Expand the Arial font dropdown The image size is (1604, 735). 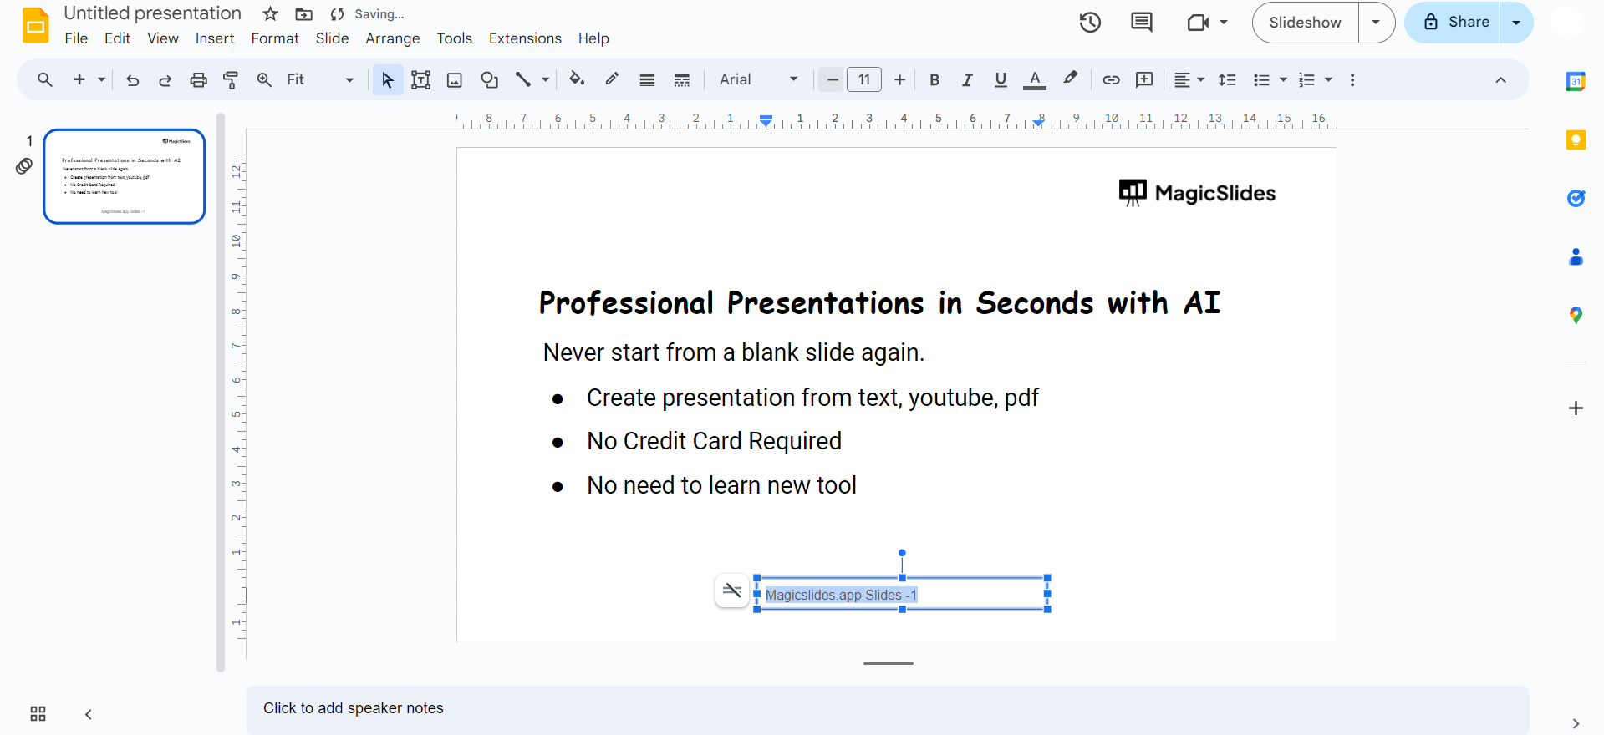pos(758,80)
